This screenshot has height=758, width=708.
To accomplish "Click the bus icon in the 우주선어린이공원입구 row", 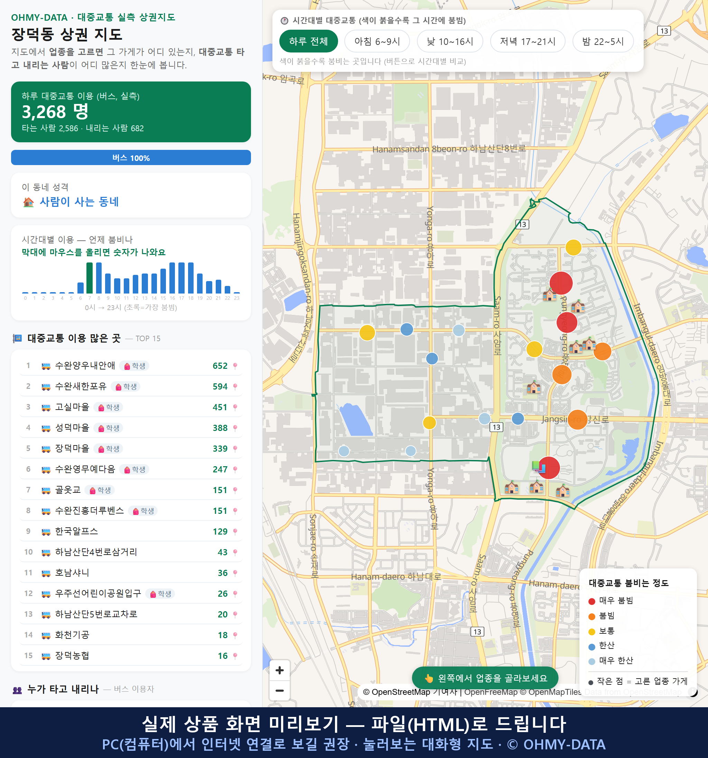I will point(46,594).
